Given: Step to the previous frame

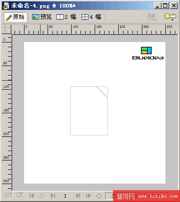Looking at the screenshot, I should (x=78, y=195).
